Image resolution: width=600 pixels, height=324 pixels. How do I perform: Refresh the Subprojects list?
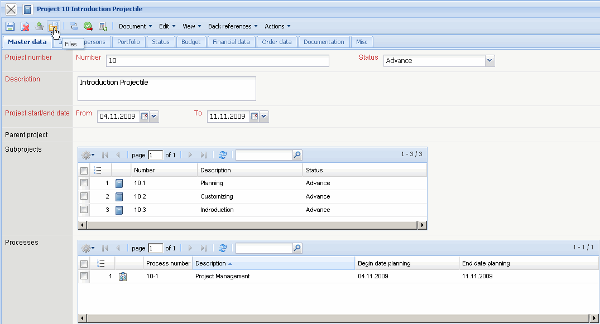pos(223,155)
